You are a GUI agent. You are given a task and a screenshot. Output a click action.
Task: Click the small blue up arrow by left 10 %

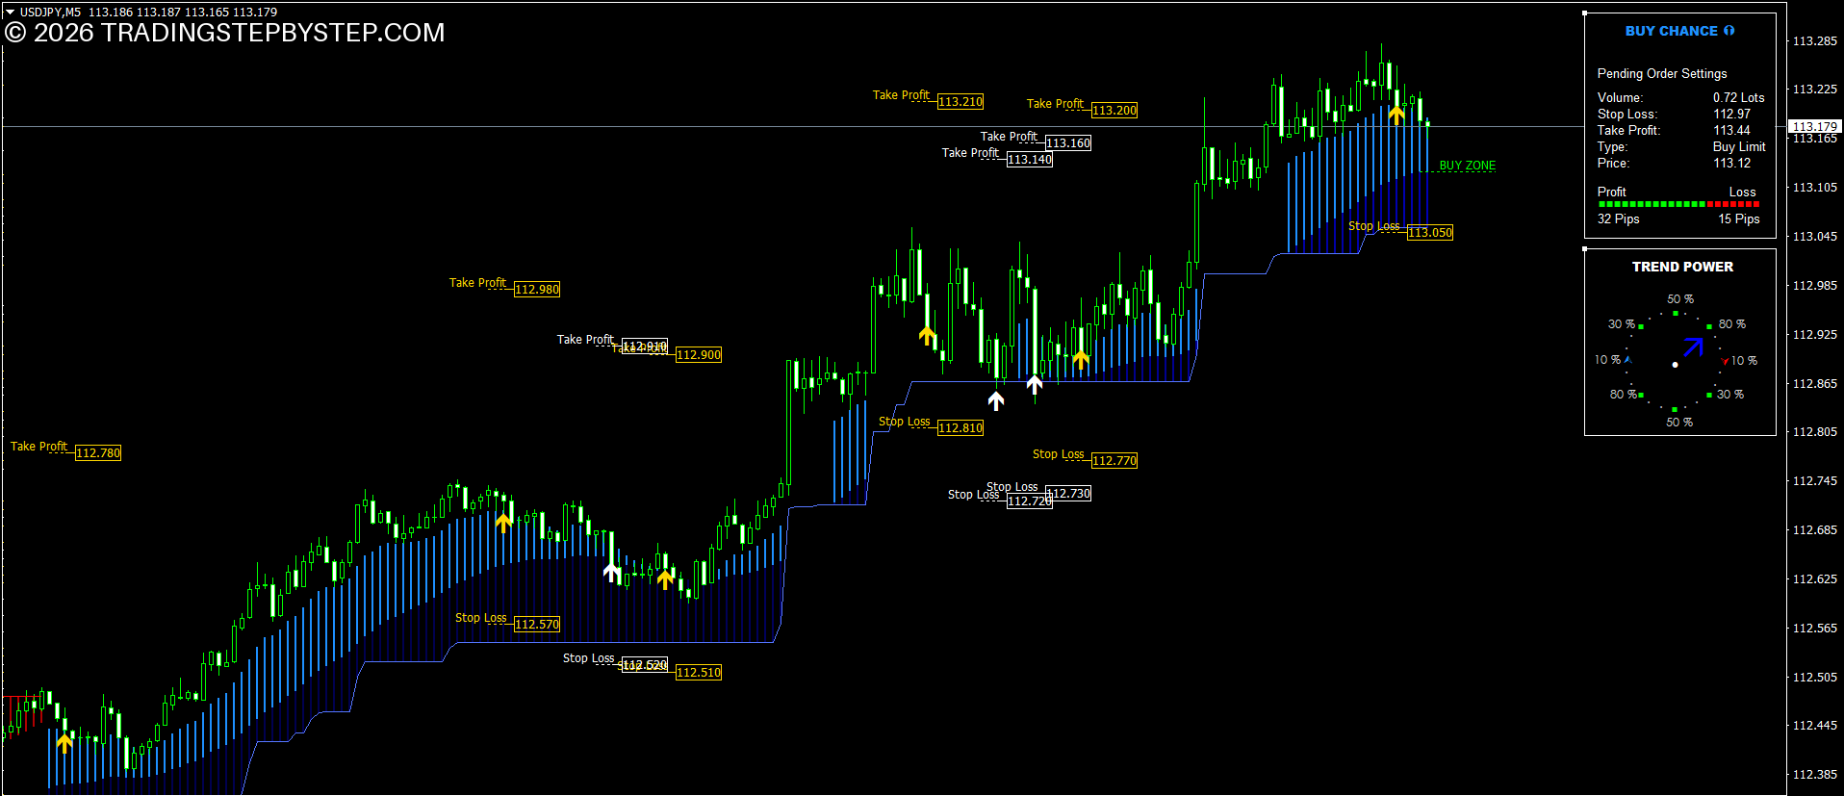click(1627, 359)
